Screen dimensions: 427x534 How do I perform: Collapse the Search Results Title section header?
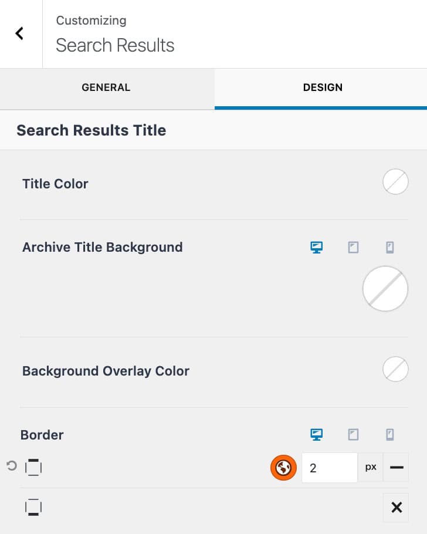91,130
